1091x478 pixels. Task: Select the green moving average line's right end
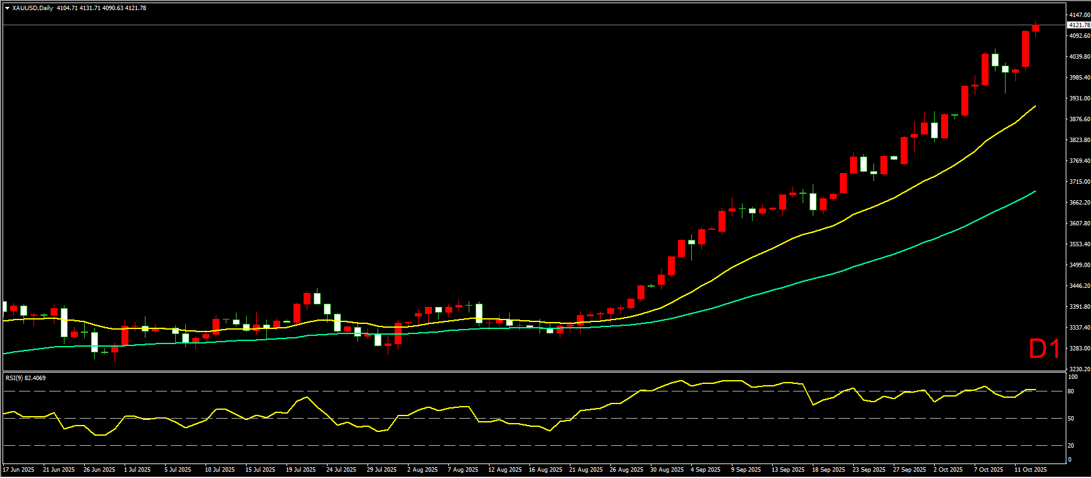click(x=1034, y=191)
